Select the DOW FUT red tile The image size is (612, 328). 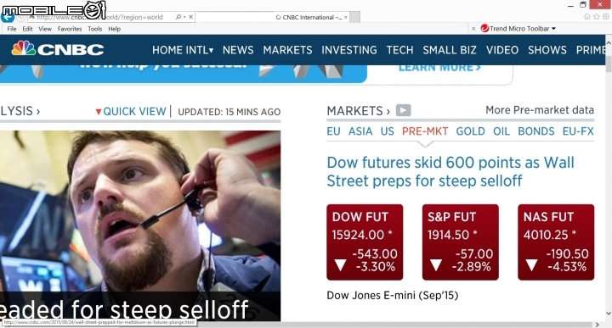[365, 242]
